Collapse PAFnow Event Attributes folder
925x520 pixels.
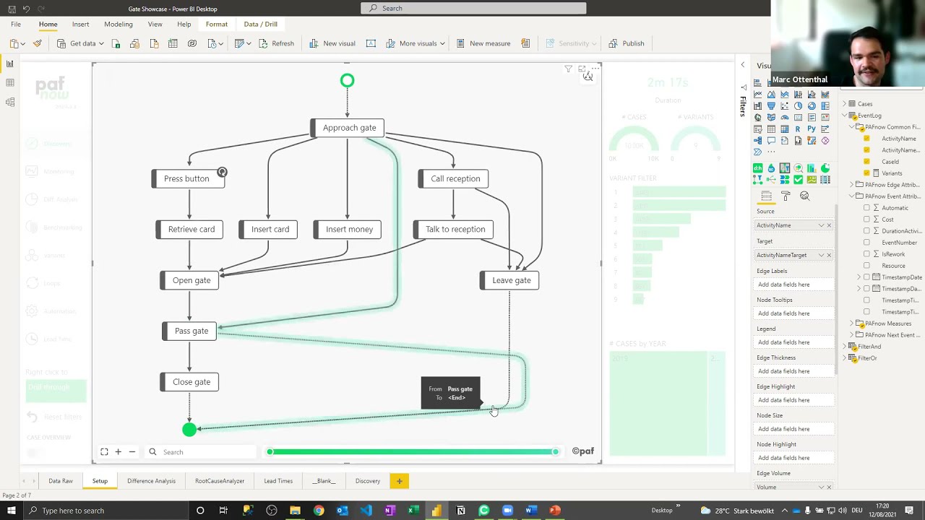(851, 196)
